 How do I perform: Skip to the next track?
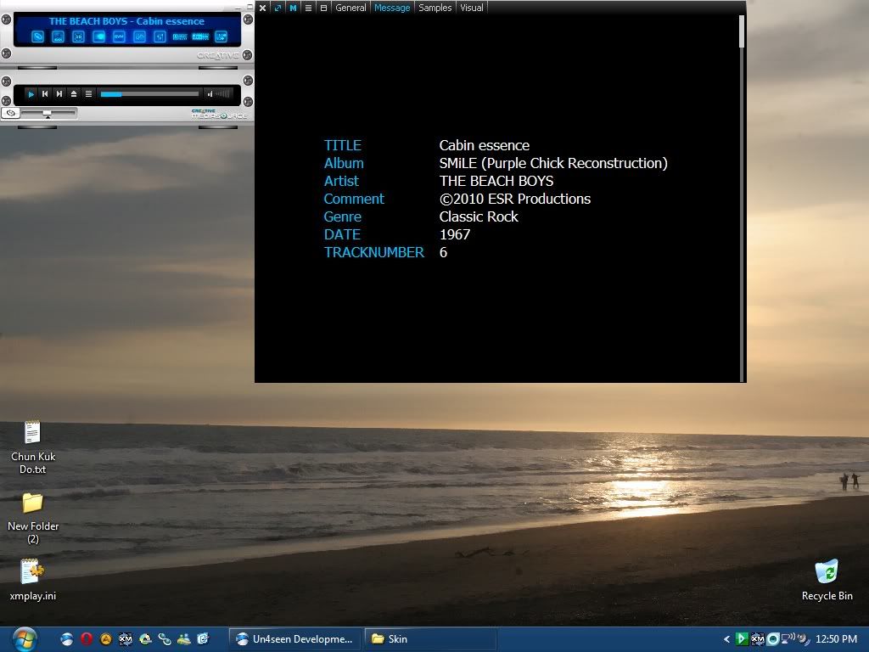(x=59, y=94)
